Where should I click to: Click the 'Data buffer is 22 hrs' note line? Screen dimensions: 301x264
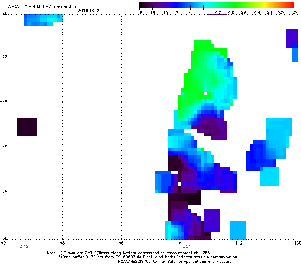(x=147, y=257)
